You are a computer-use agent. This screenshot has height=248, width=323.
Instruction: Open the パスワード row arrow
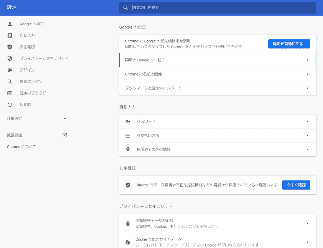tap(307, 122)
